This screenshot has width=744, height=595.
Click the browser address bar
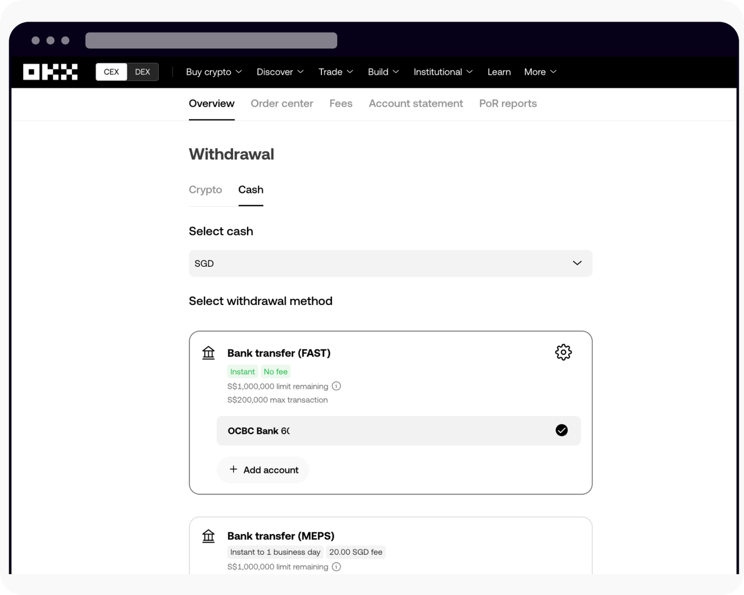click(211, 40)
